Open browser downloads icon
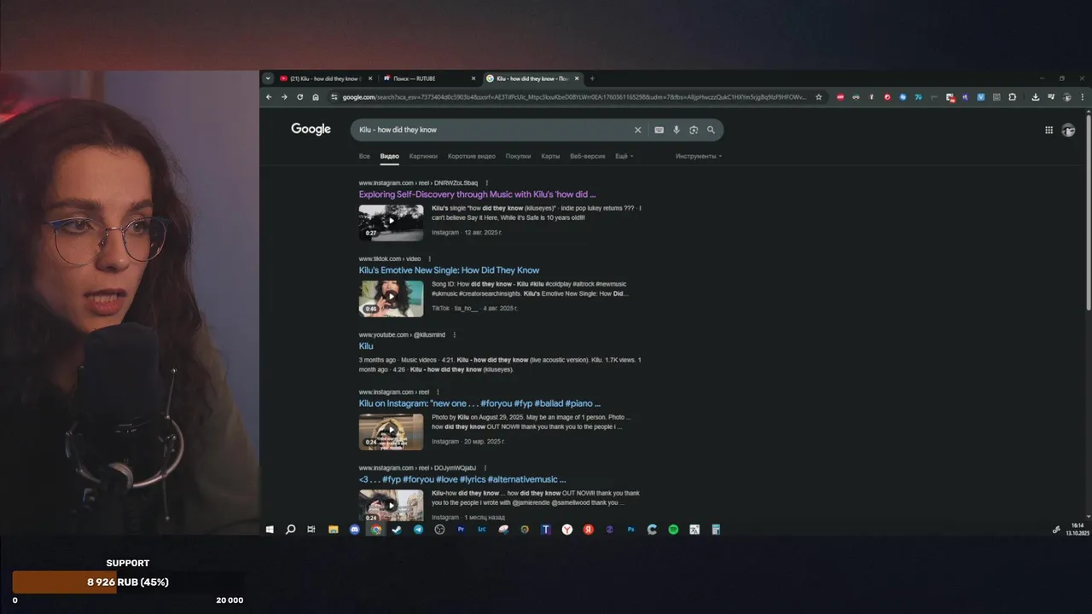The image size is (1092, 614). [1036, 97]
